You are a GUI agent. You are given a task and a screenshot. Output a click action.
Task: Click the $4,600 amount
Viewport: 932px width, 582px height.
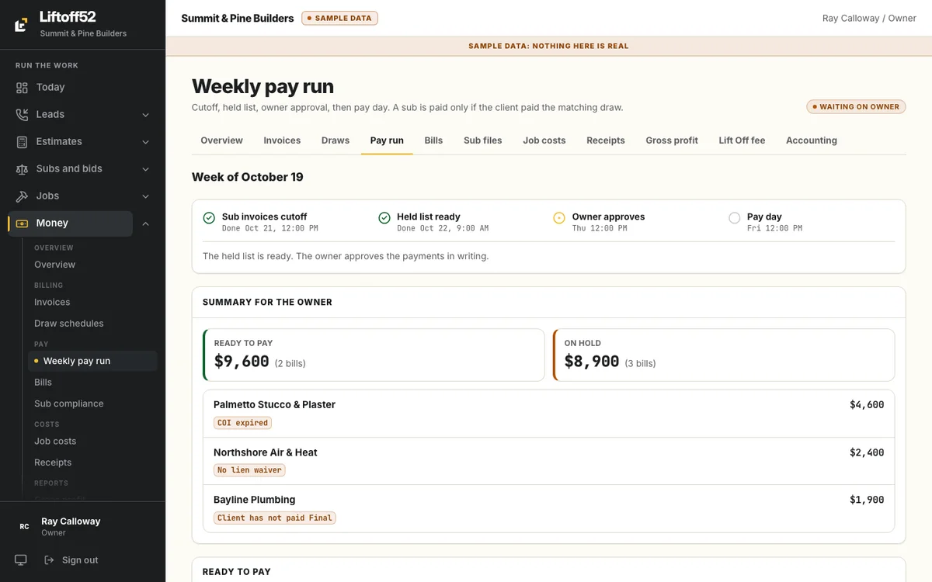(867, 405)
